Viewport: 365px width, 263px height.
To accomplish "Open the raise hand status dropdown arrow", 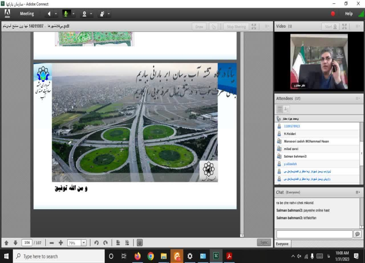I will (109, 14).
